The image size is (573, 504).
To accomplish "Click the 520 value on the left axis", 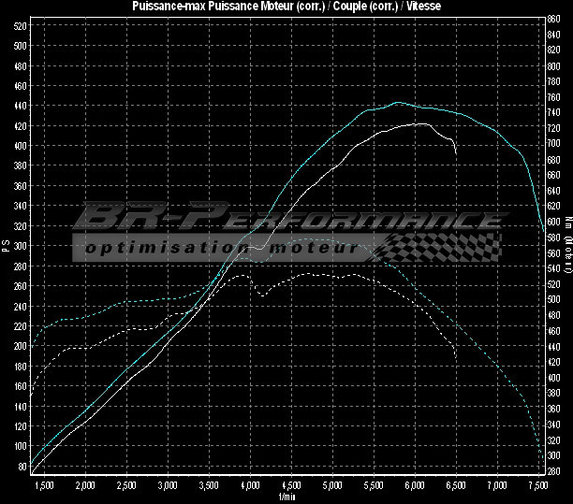I will 20,26.
